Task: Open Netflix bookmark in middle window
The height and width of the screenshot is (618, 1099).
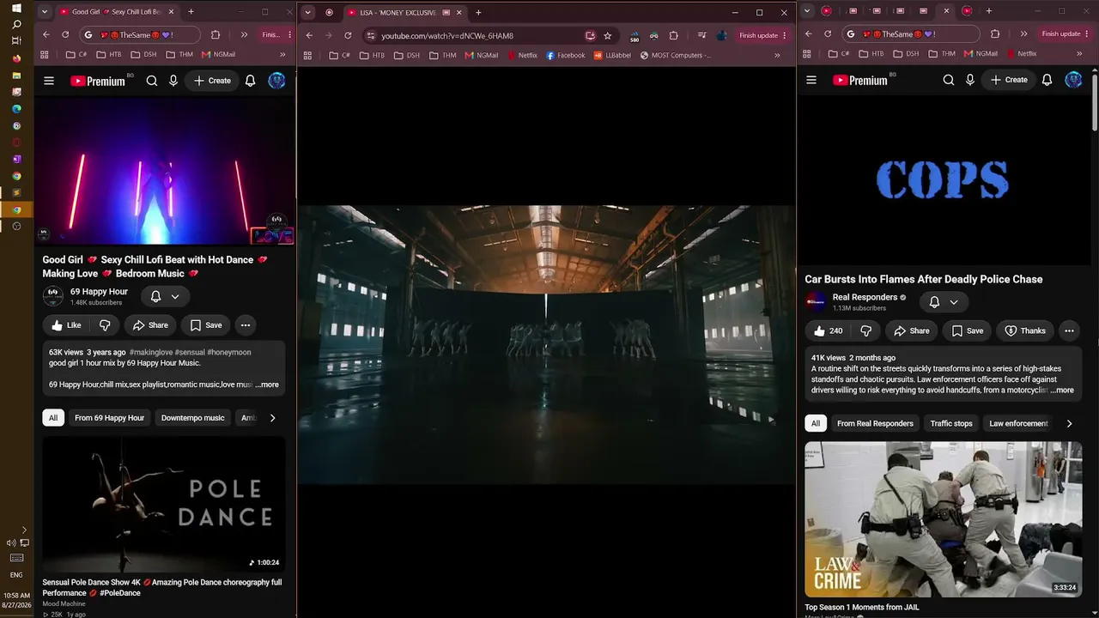Action: tap(523, 56)
